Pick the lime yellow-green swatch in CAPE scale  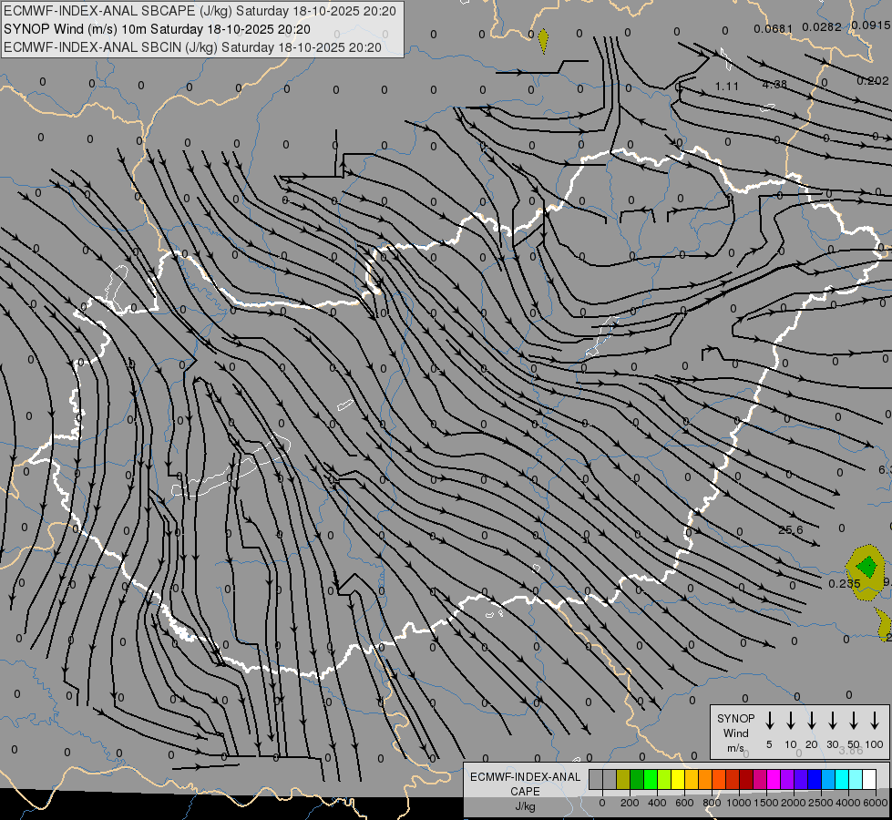coord(664,779)
